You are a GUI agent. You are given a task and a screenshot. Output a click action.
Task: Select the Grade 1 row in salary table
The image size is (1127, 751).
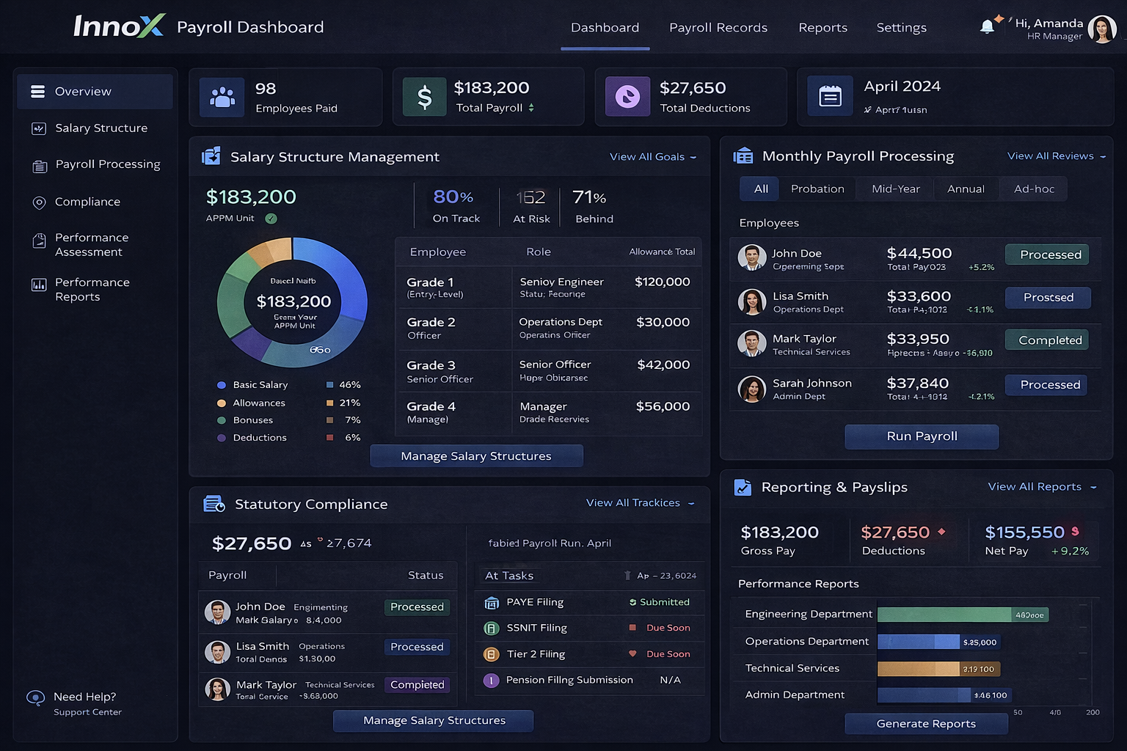coord(549,287)
